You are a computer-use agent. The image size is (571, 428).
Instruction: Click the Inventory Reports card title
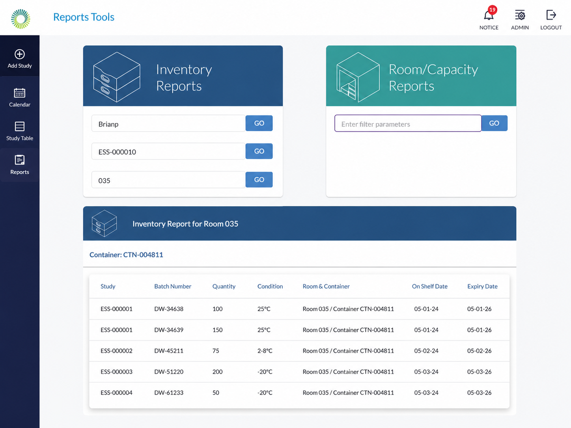[184, 78]
